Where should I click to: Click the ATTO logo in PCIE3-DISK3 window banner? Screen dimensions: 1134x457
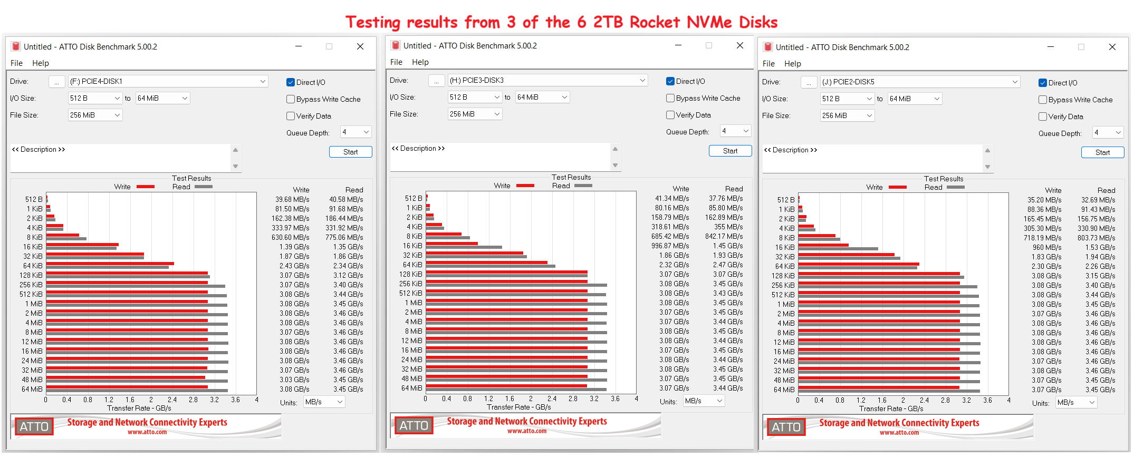click(414, 425)
